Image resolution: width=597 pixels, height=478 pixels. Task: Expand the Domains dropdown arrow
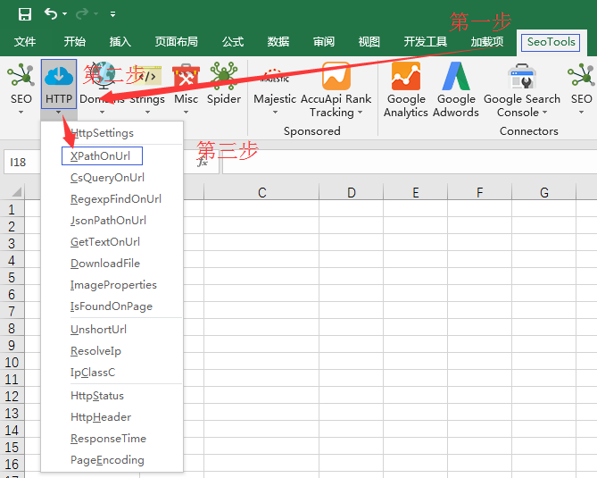[102, 112]
